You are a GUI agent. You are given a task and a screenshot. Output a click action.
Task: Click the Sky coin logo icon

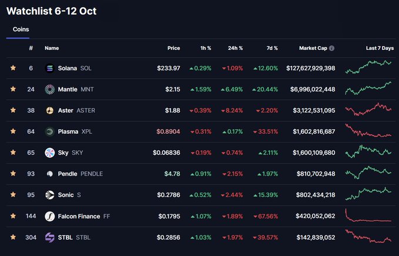49,153
